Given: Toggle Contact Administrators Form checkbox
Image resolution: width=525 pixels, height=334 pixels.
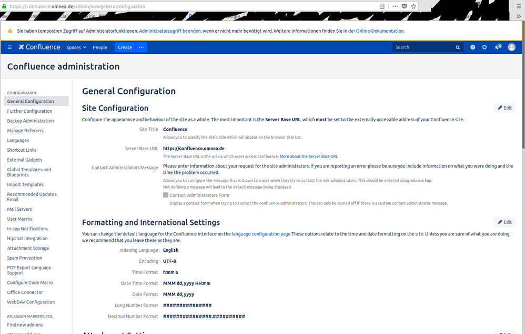Looking at the screenshot, I should (165, 195).
